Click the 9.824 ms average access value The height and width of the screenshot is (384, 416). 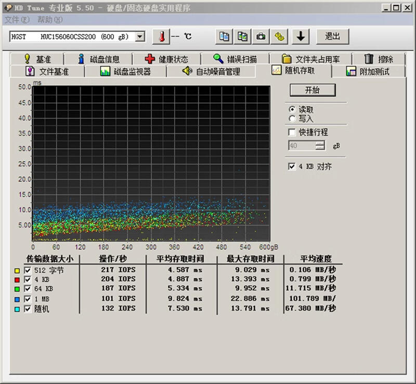point(185,299)
